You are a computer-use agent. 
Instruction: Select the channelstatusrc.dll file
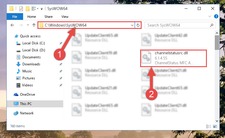tap(174, 58)
